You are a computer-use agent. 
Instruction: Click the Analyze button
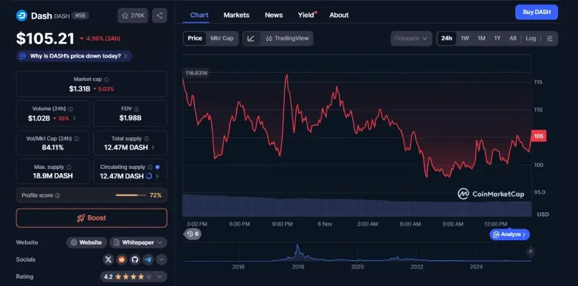click(x=510, y=234)
